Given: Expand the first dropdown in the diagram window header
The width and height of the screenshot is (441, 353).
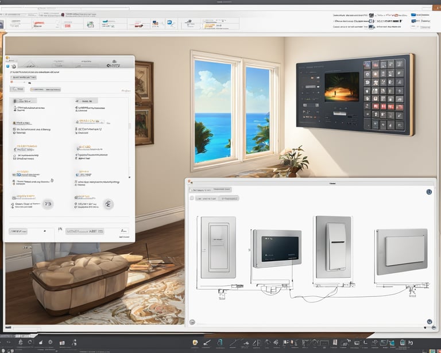Looking at the screenshot, I should pyautogui.click(x=201, y=189).
